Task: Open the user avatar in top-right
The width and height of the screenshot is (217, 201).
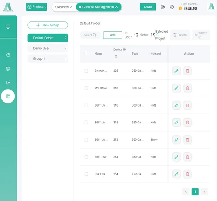Action: [x=211, y=6]
